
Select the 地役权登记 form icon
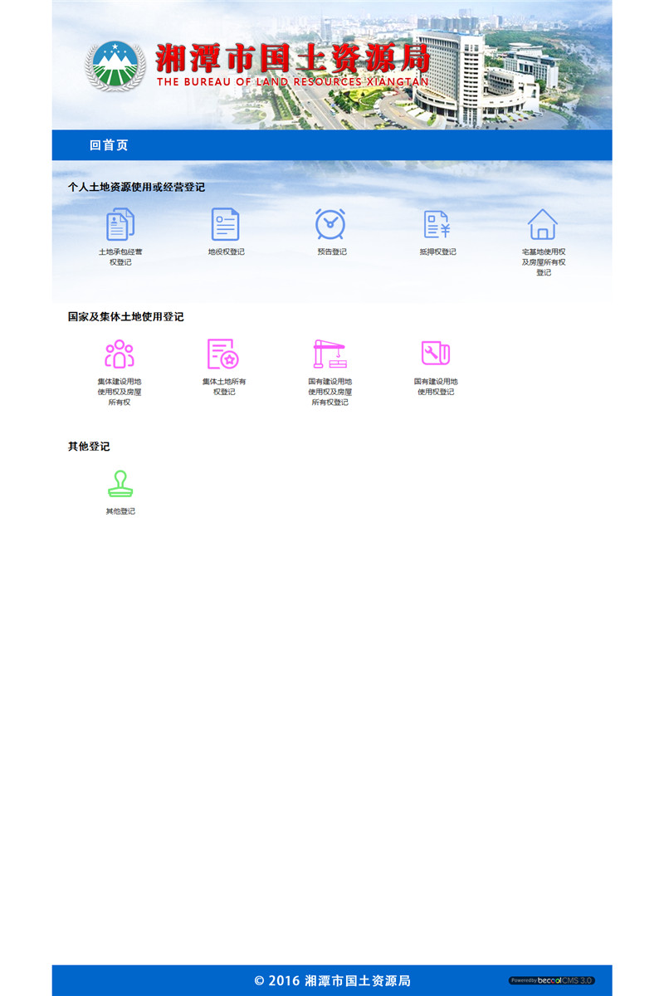226,224
